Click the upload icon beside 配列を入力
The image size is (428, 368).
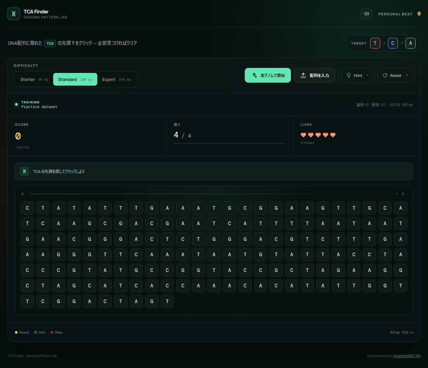click(303, 75)
